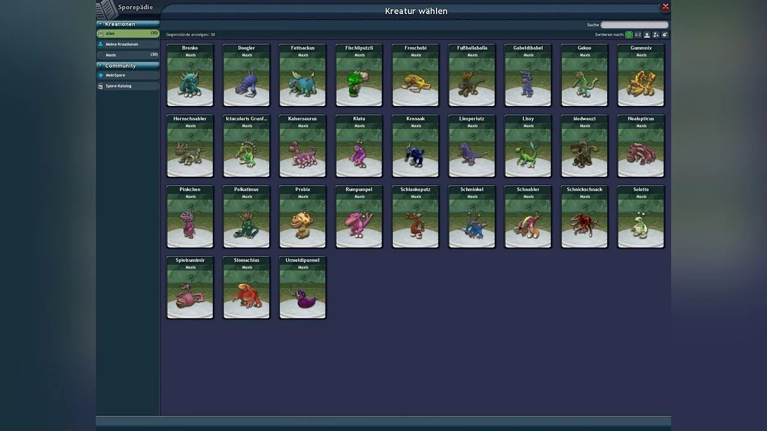Select the Modwauzi creature card

click(585, 146)
